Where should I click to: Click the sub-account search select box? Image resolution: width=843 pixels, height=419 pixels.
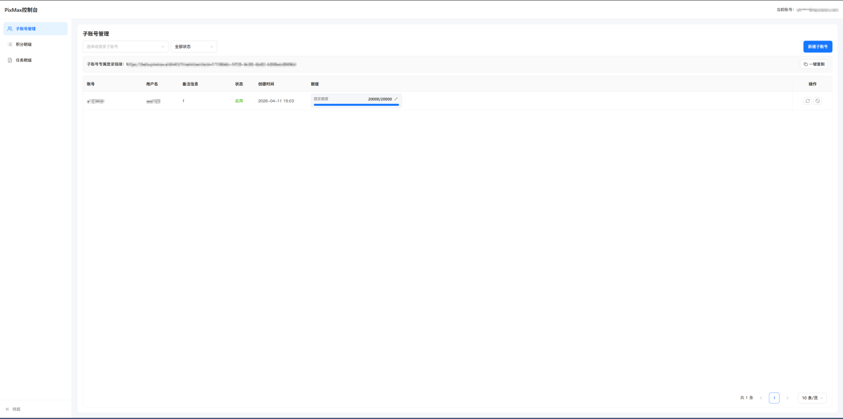click(125, 47)
